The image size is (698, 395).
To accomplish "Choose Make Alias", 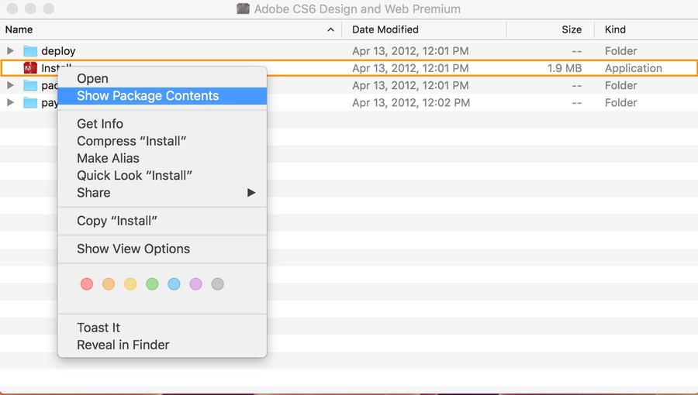I will tap(162, 158).
